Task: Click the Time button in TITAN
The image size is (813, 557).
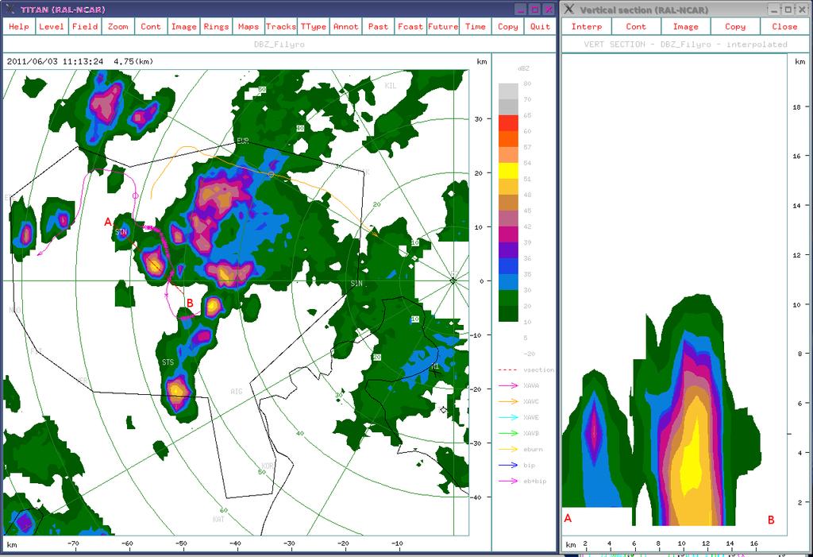Action: tap(476, 26)
